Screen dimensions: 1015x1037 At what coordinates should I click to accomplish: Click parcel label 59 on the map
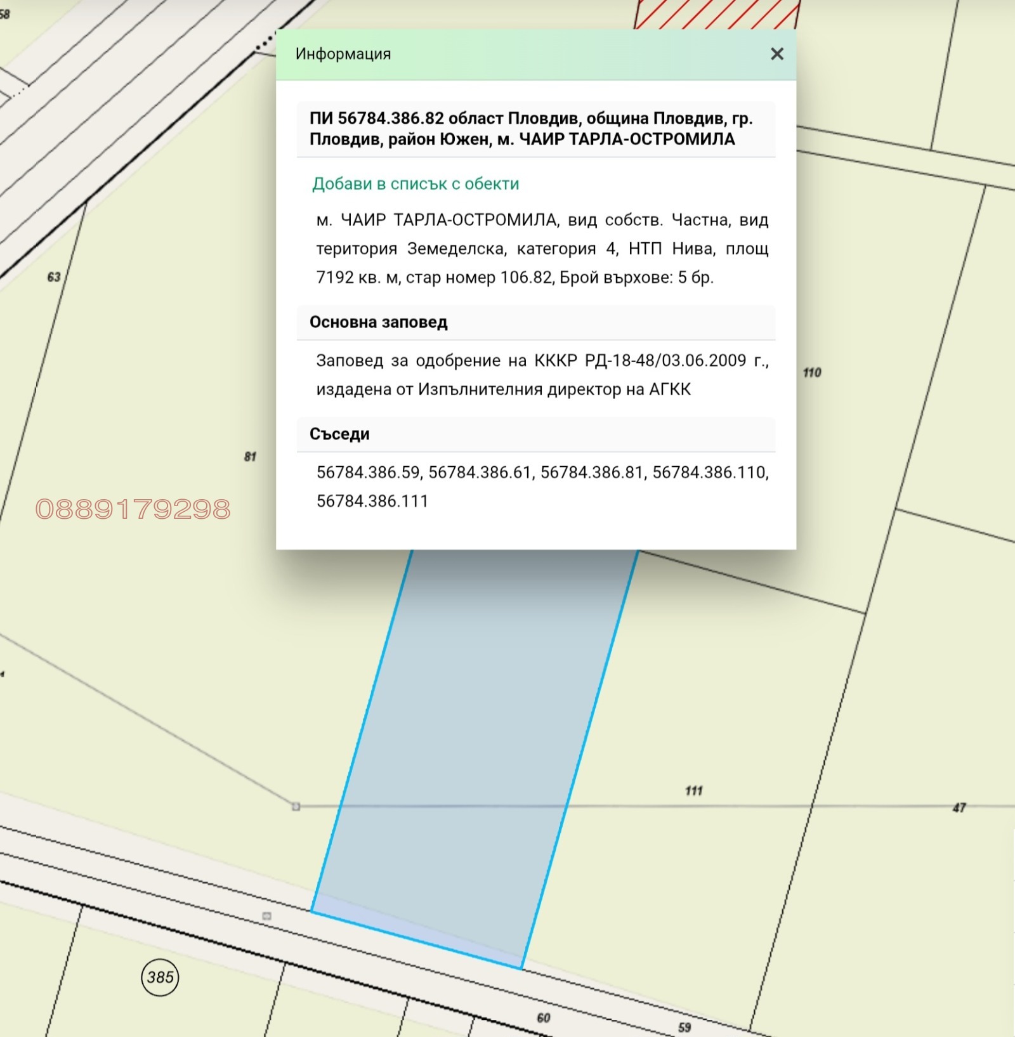(684, 1027)
